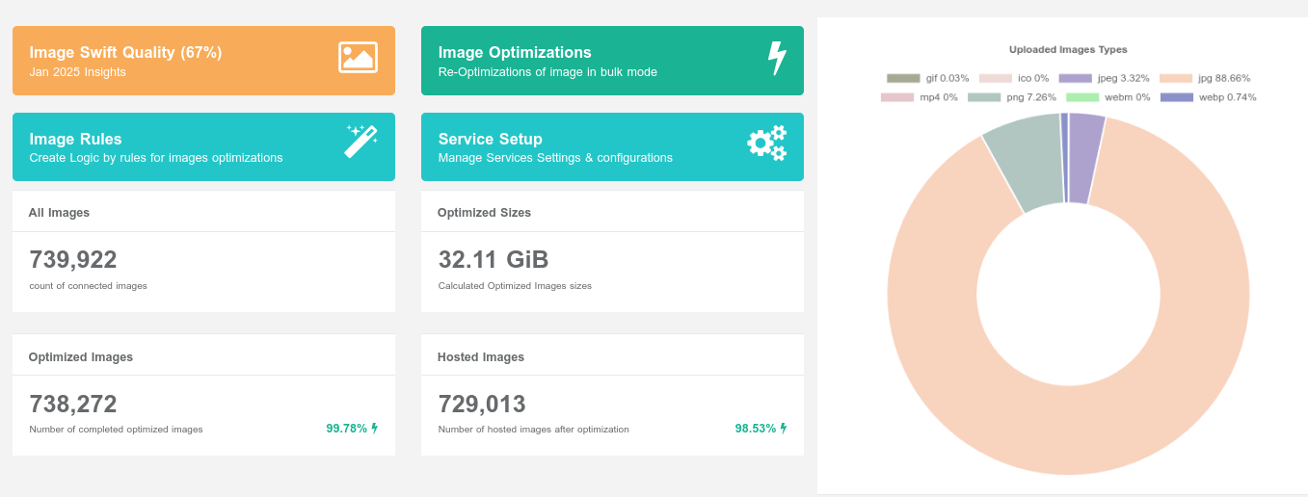Image resolution: width=1308 pixels, height=497 pixels.
Task: Click the magic wand icon on Image Rules
Action: [x=360, y=141]
